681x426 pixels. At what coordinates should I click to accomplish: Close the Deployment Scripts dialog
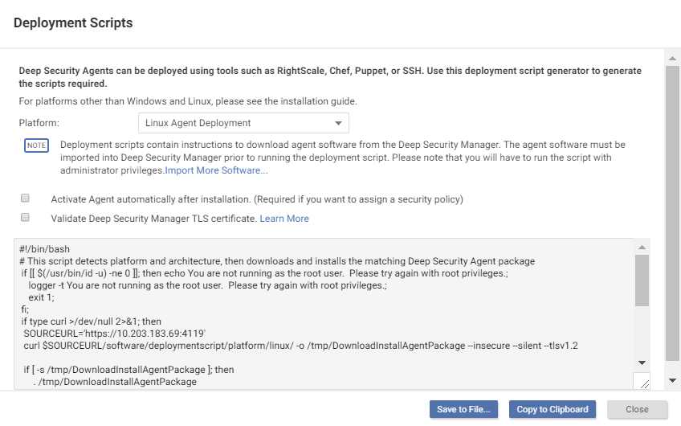tap(637, 409)
